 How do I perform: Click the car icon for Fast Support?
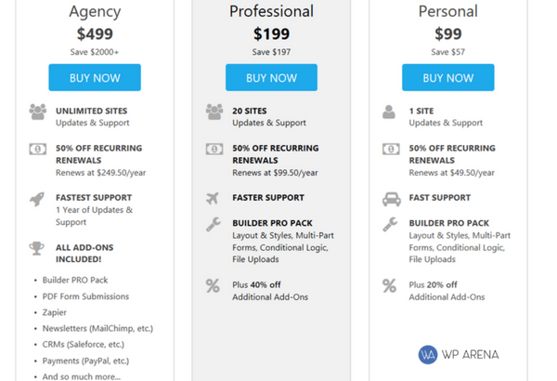coord(392,199)
